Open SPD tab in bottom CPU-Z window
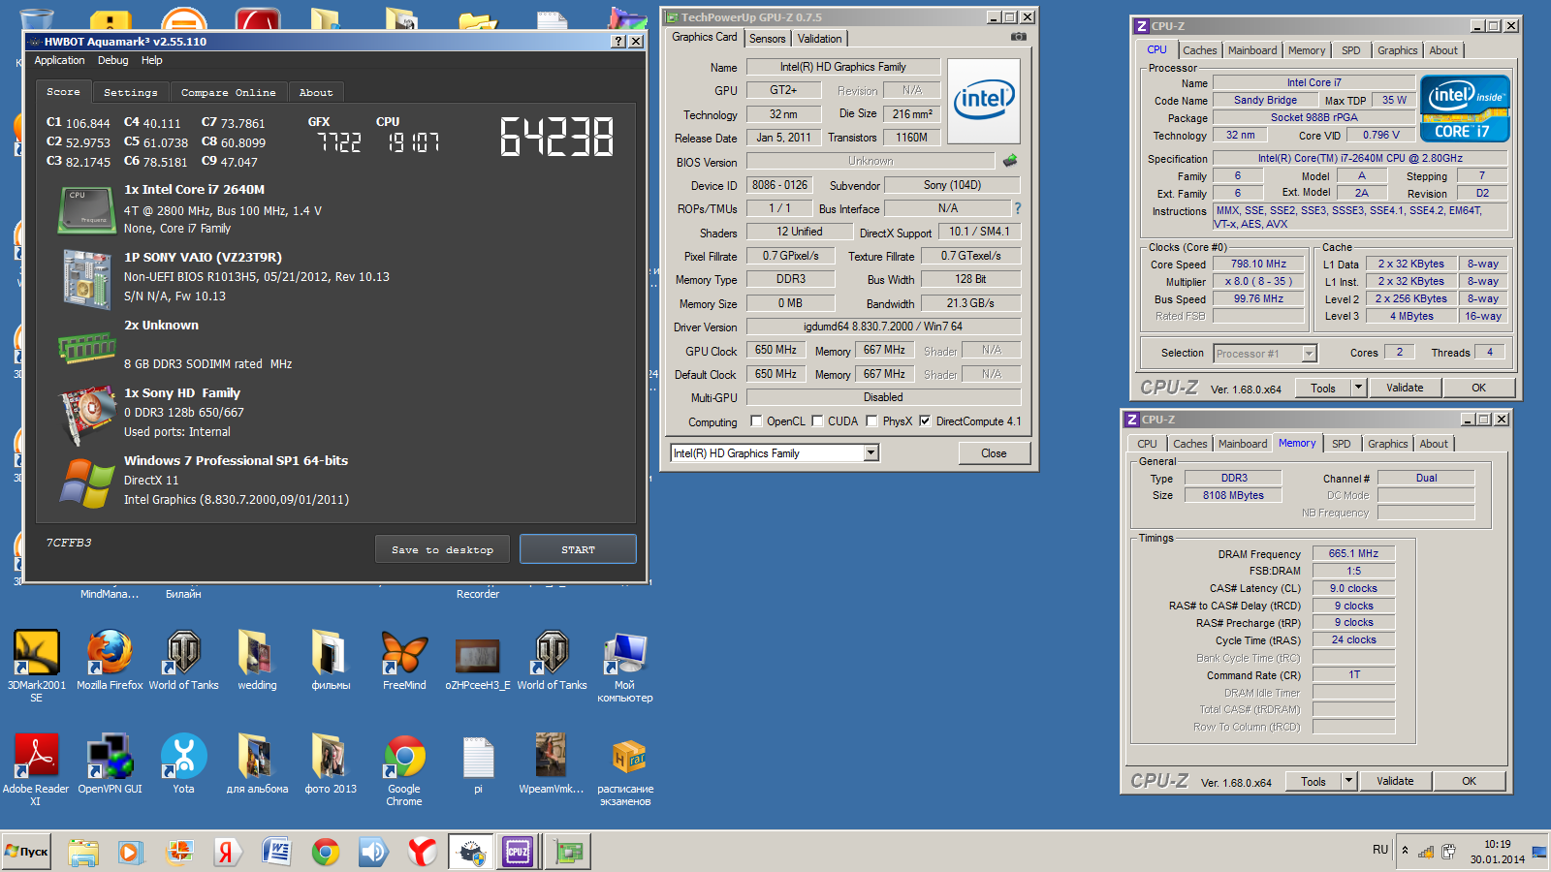Screen dimensions: 1551x872 coord(1342,444)
